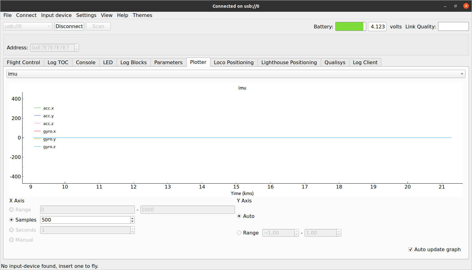Select the Y Axis Auto radio button
The height and width of the screenshot is (270, 472).
click(239, 216)
